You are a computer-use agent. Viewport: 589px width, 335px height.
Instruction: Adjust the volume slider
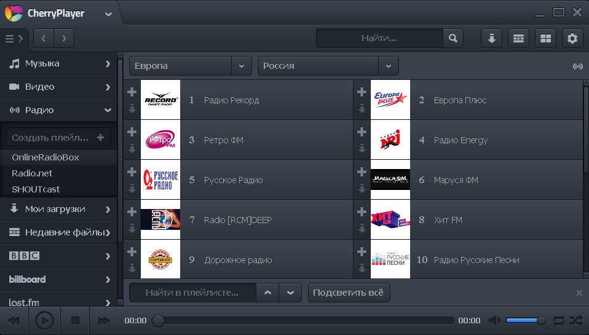tap(526, 321)
